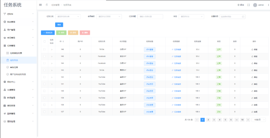
Task: Check the checkbox for row ID 139
Action: (x=44, y=98)
